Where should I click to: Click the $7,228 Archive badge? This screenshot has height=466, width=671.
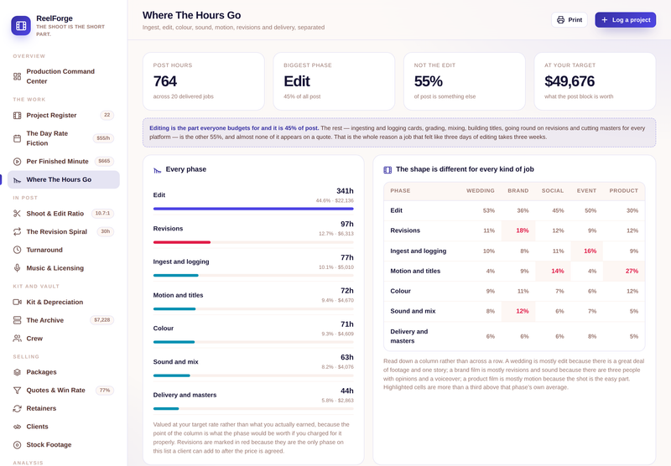tap(102, 320)
